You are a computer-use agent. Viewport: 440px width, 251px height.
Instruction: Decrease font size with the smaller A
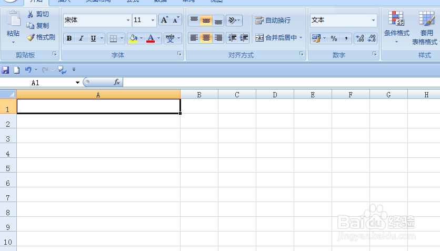(x=176, y=20)
